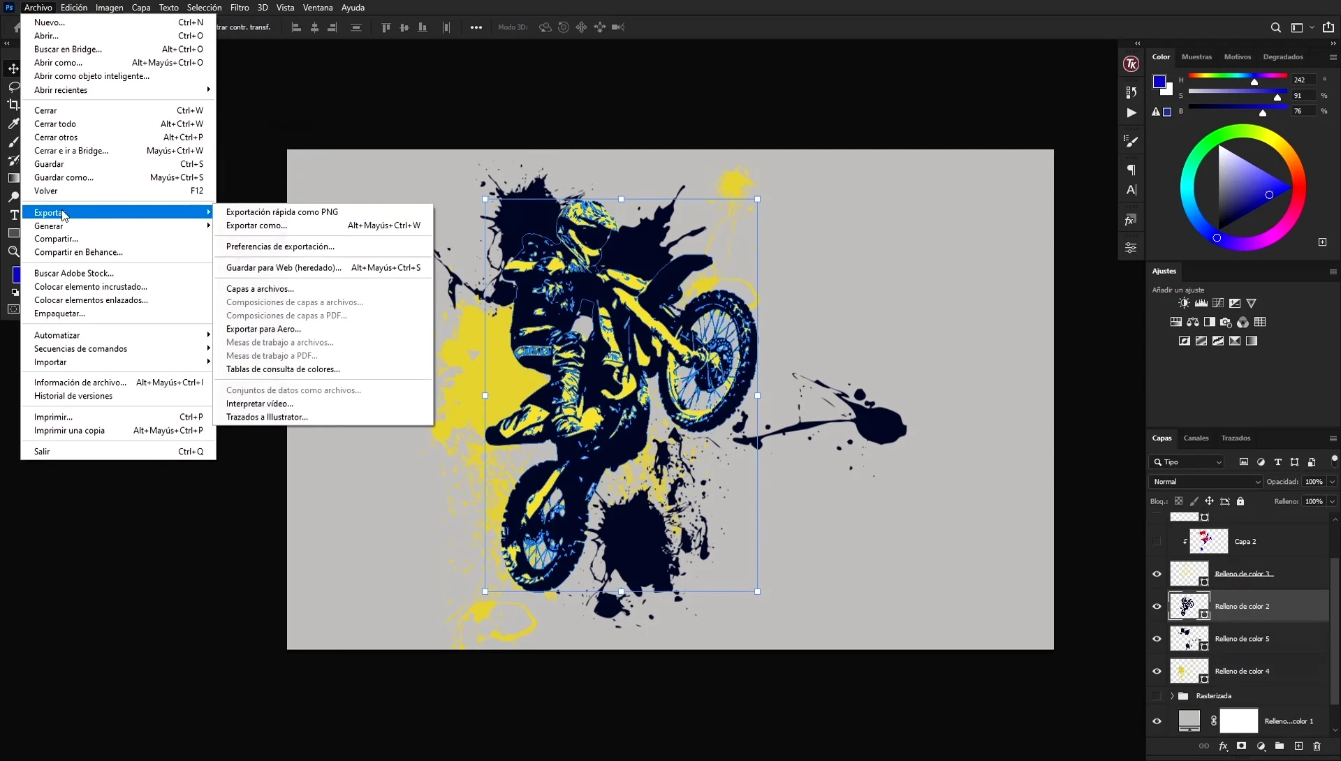This screenshot has height=761, width=1341.
Task: Switch to Canales tab
Action: click(x=1196, y=438)
